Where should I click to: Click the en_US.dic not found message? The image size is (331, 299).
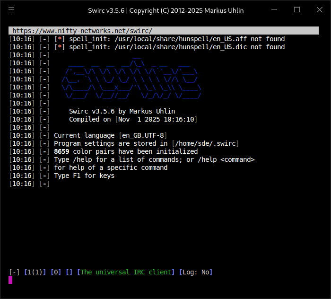(x=177, y=47)
